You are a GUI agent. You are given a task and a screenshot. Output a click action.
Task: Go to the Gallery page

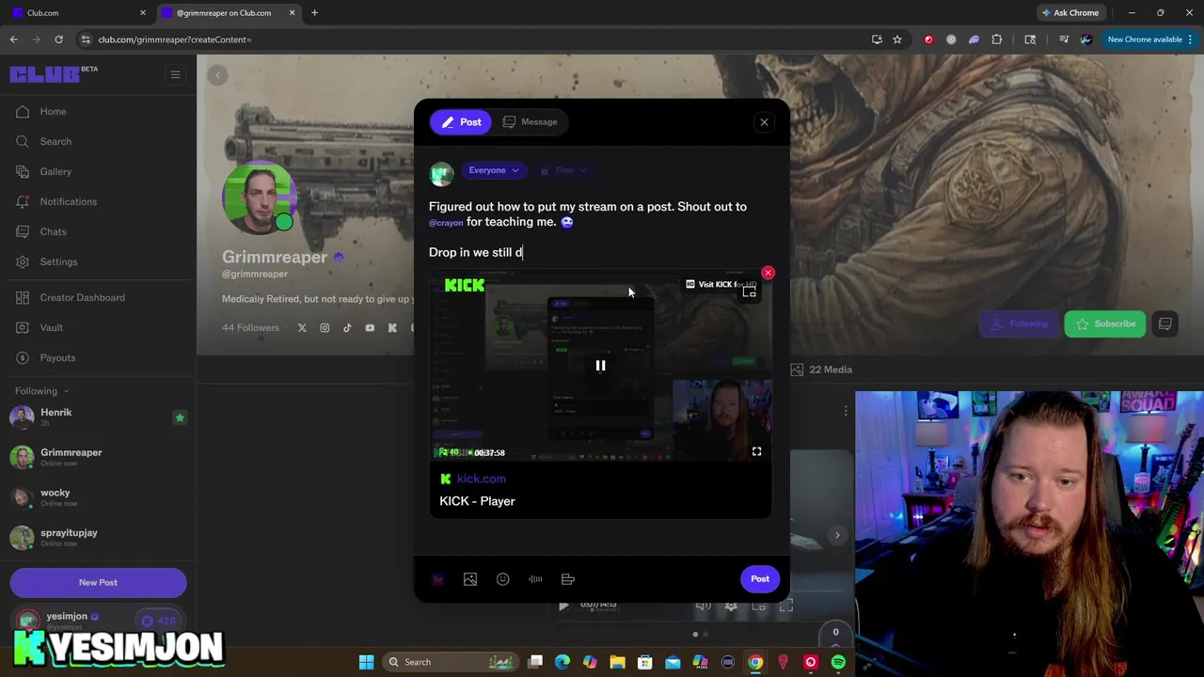[x=55, y=171]
